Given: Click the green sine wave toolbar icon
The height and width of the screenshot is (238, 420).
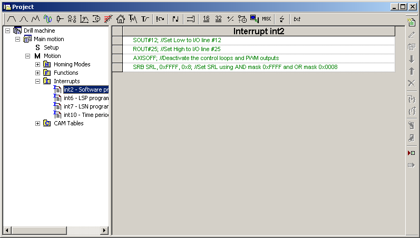Looking at the screenshot, I should click(47, 18).
